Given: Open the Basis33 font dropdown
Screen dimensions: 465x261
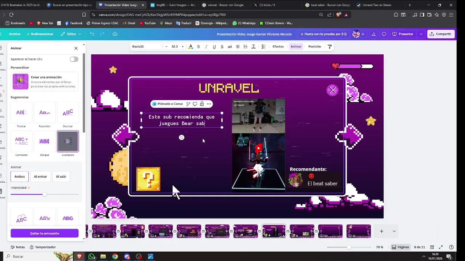Looking at the screenshot, I should point(146,46).
